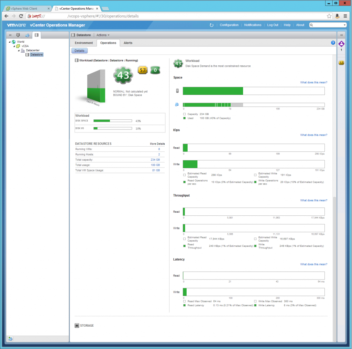Collapse the World tree node
This screenshot has width=352, height=349.
point(10,42)
